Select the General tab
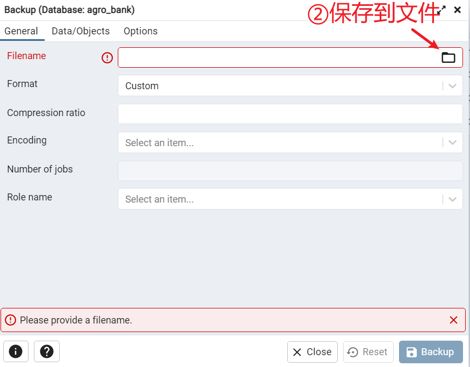The height and width of the screenshot is (367, 470). point(22,31)
